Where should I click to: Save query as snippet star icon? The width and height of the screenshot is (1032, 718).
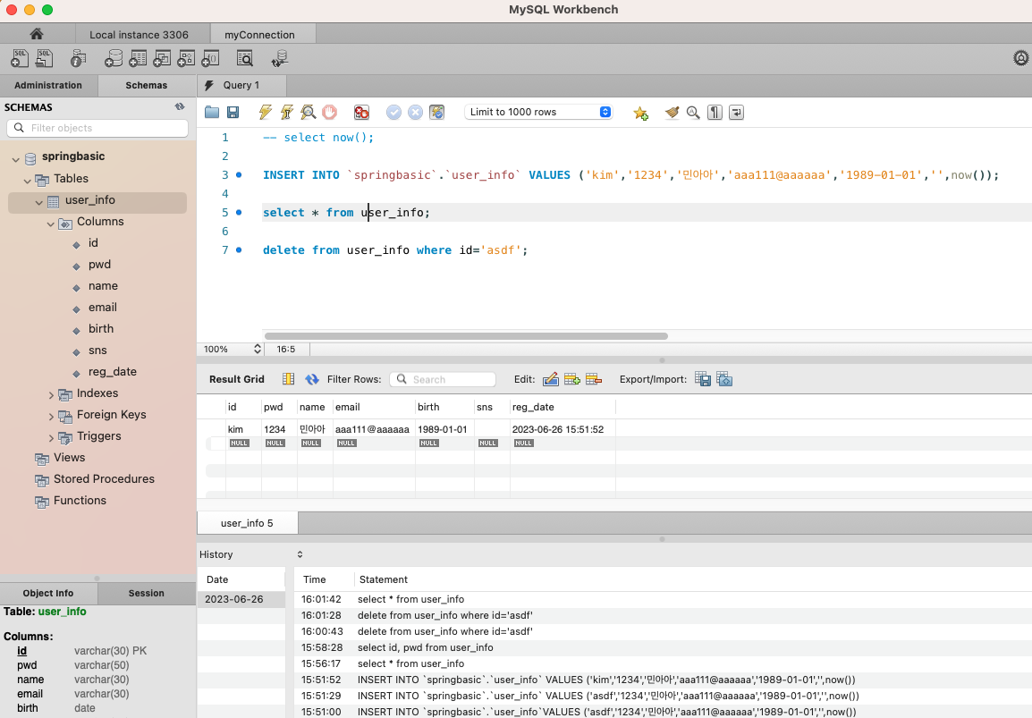click(640, 113)
